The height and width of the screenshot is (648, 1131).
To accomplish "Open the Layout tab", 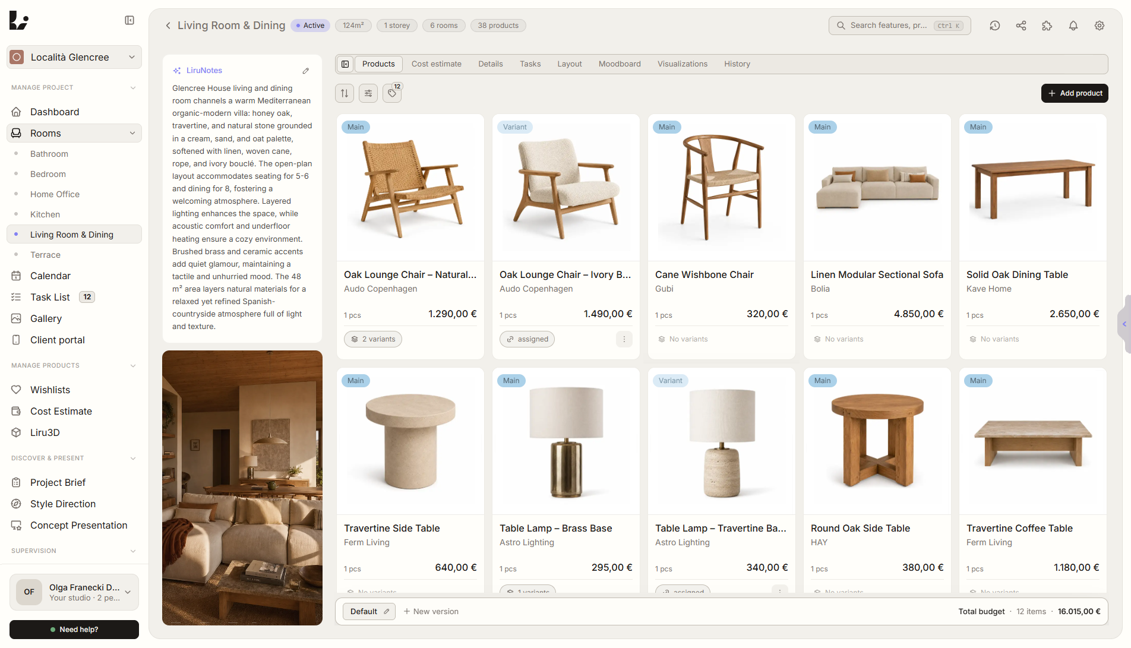I will pos(570,64).
